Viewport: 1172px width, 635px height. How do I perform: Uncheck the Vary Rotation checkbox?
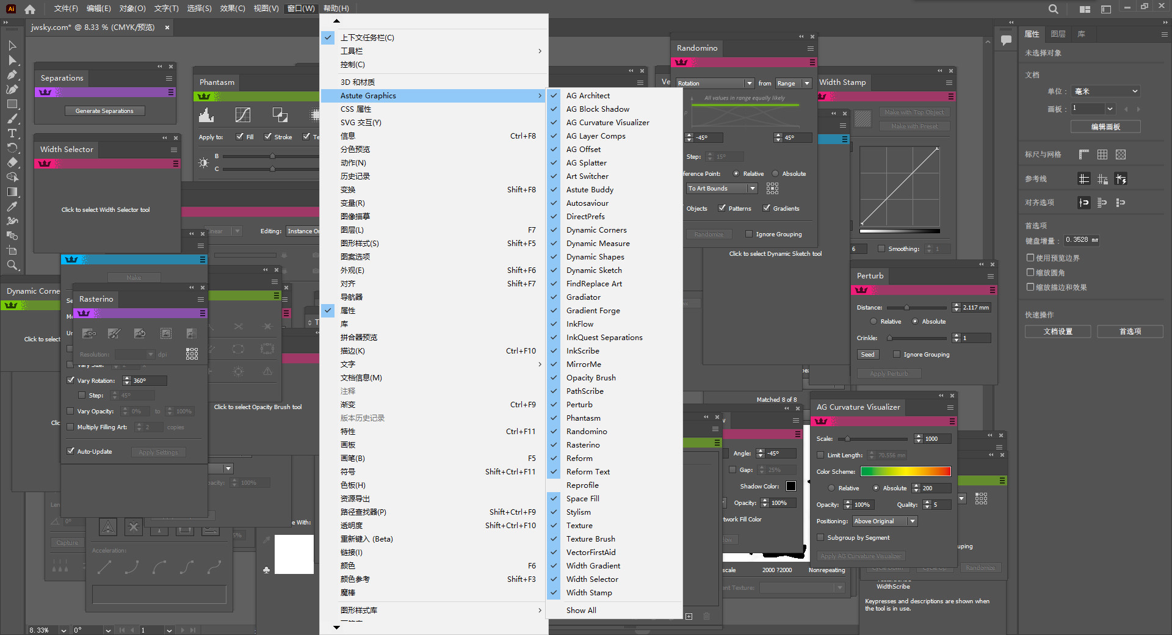point(71,380)
